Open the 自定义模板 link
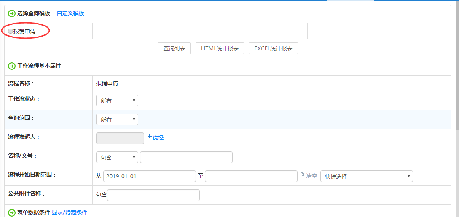 (x=70, y=13)
